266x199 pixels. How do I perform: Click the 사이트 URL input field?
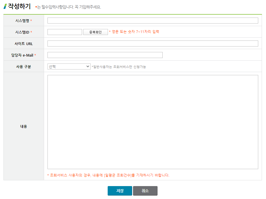tap(153, 43)
